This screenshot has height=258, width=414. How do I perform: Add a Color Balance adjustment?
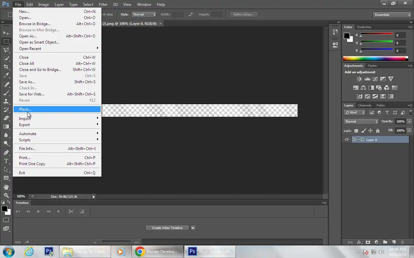pyautogui.click(x=363, y=87)
